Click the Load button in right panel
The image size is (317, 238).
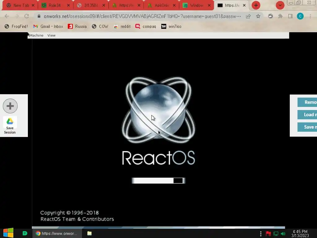pos(307,115)
